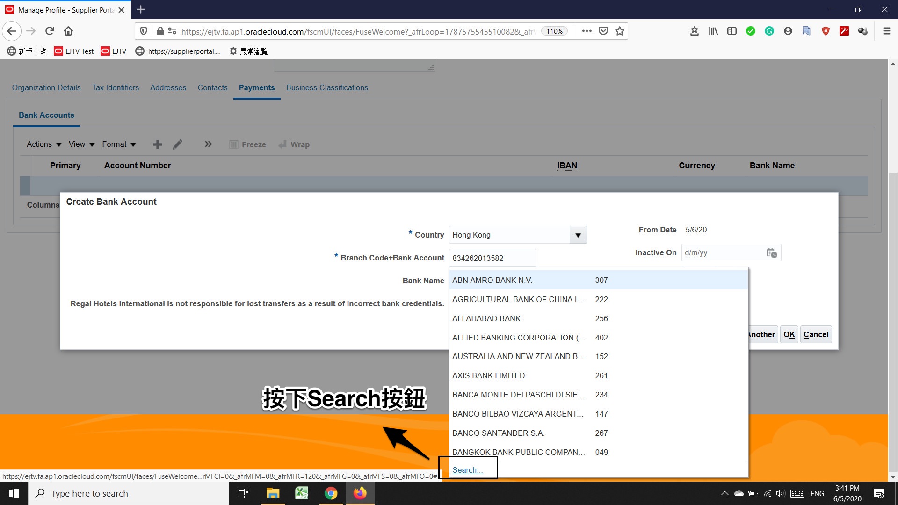898x505 pixels.
Task: Open Excel from the taskbar
Action: point(302,493)
